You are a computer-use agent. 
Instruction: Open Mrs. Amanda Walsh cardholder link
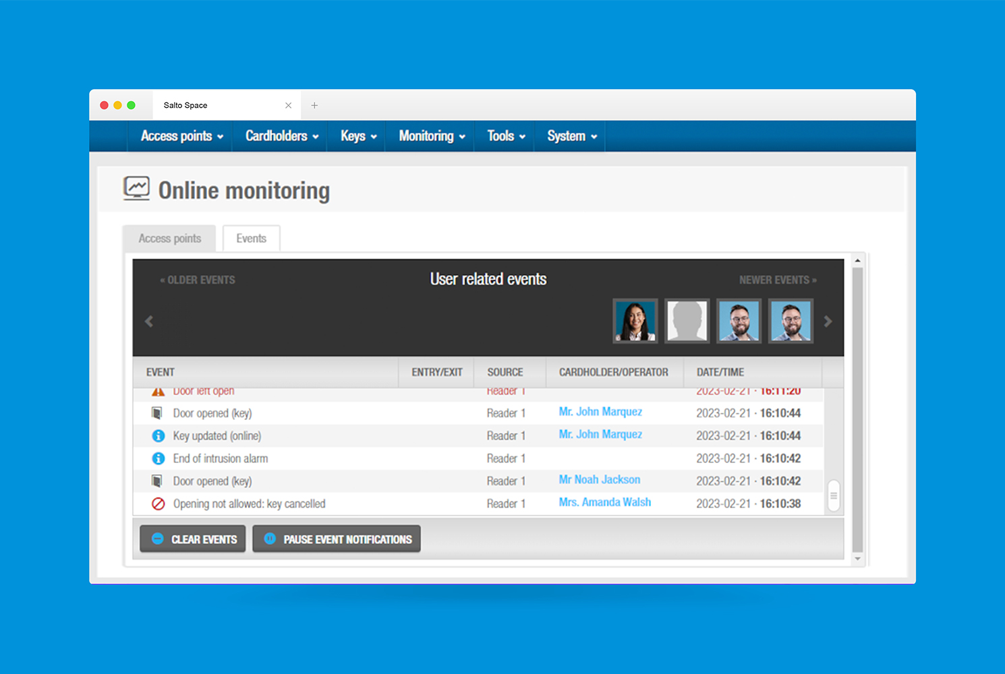(x=605, y=502)
